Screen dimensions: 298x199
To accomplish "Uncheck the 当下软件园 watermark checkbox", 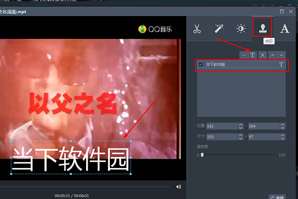I will click(201, 64).
